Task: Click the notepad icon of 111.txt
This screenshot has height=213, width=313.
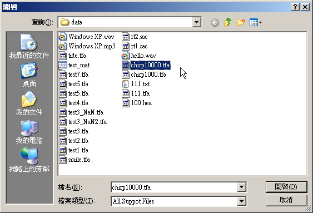Action: click(x=126, y=84)
